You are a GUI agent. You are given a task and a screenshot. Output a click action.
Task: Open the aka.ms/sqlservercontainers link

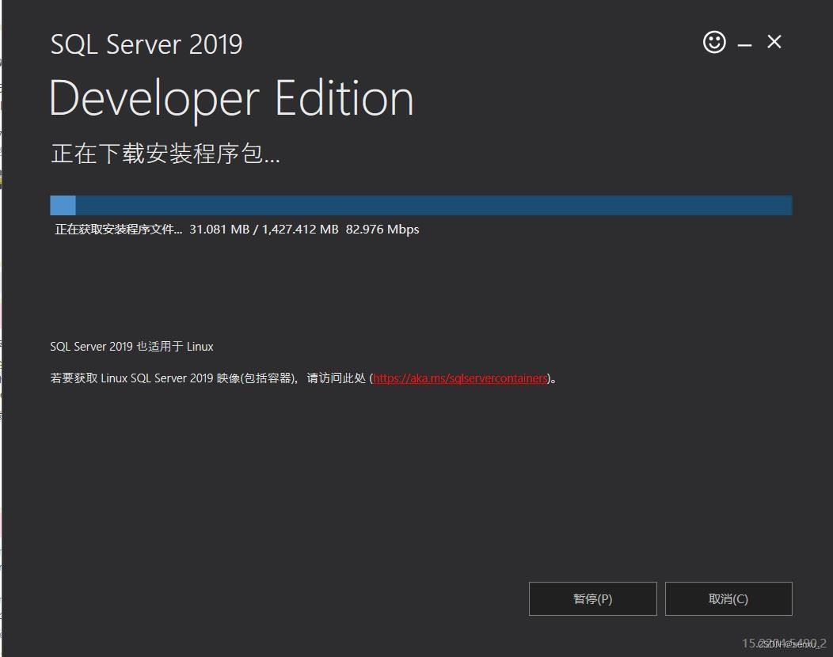tap(460, 378)
